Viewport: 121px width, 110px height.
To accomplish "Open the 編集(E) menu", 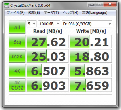I will 34,13.
